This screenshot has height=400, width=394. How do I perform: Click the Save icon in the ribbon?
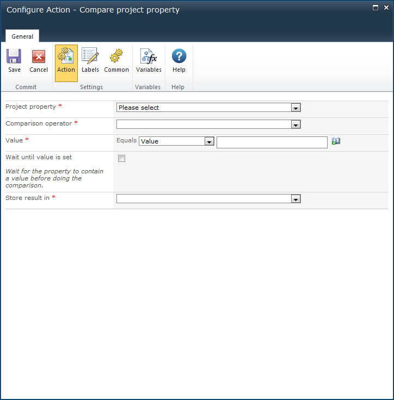pos(14,57)
